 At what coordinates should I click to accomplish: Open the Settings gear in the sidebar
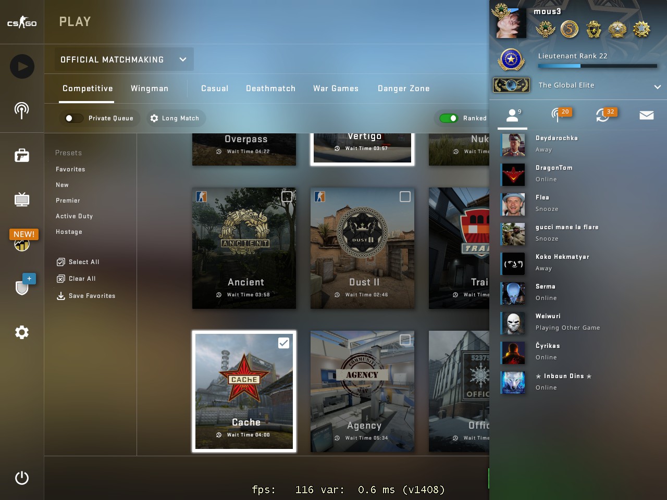click(x=22, y=332)
